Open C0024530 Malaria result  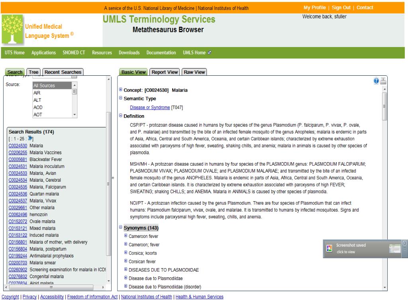tap(18, 146)
